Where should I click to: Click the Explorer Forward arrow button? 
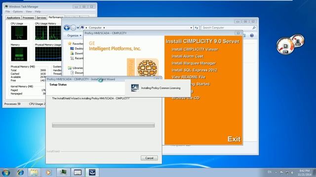pyautogui.click(x=73, y=28)
